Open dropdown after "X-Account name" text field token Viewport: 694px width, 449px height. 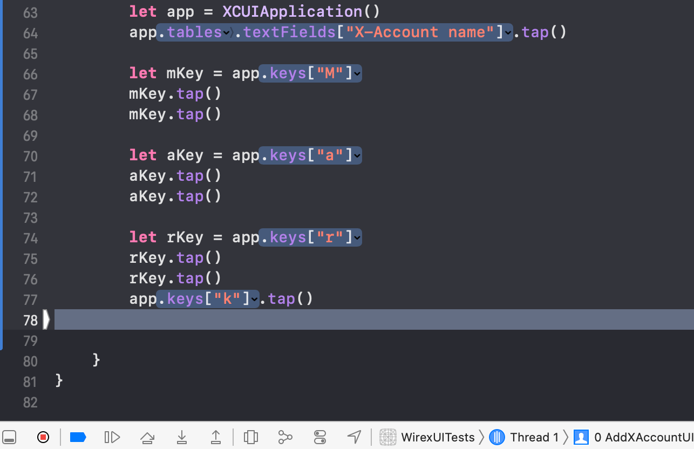(508, 32)
